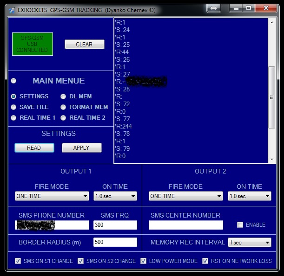
Task: Click the log scrollbar up arrow
Action: point(272,22)
